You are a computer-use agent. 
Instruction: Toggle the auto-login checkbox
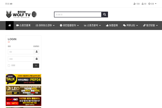tap(9, 65)
